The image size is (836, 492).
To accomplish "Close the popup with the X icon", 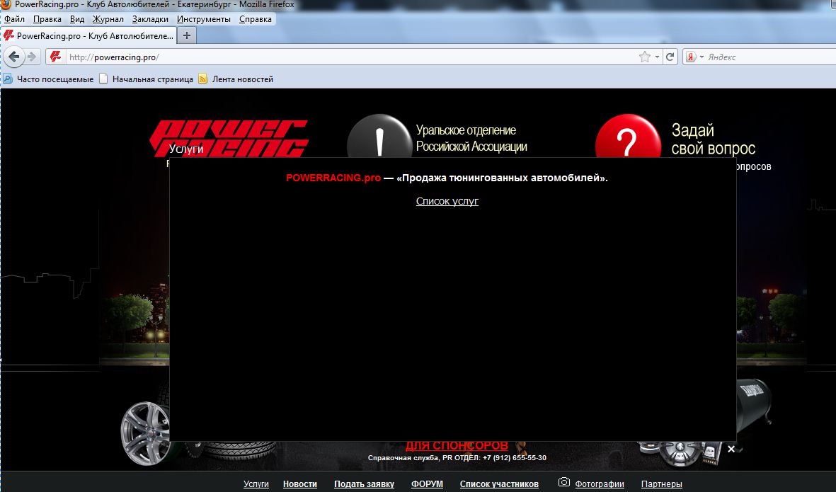I will [x=731, y=450].
